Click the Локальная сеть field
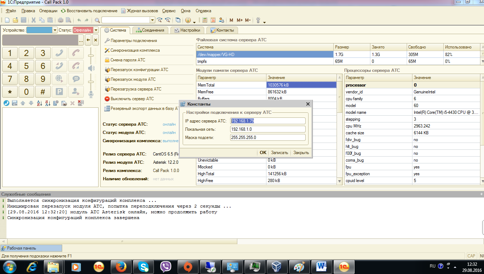Viewport: 484px width, 274px height. (268, 129)
